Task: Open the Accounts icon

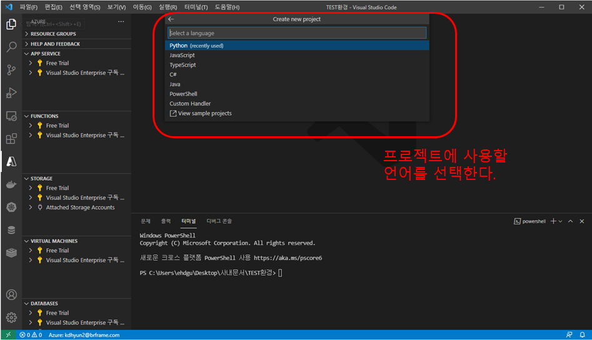Action: coord(11,295)
